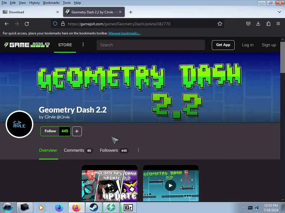Click the Sign up link
285x213 pixels.
click(x=269, y=45)
